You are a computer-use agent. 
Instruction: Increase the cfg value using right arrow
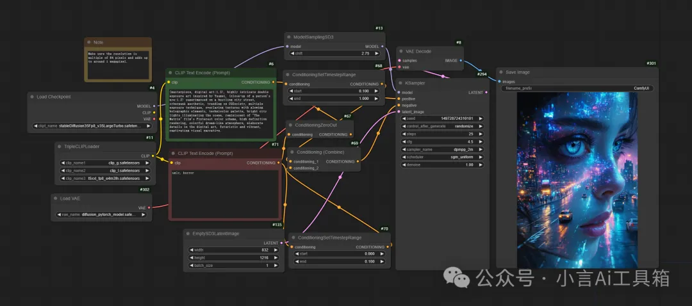click(x=479, y=141)
